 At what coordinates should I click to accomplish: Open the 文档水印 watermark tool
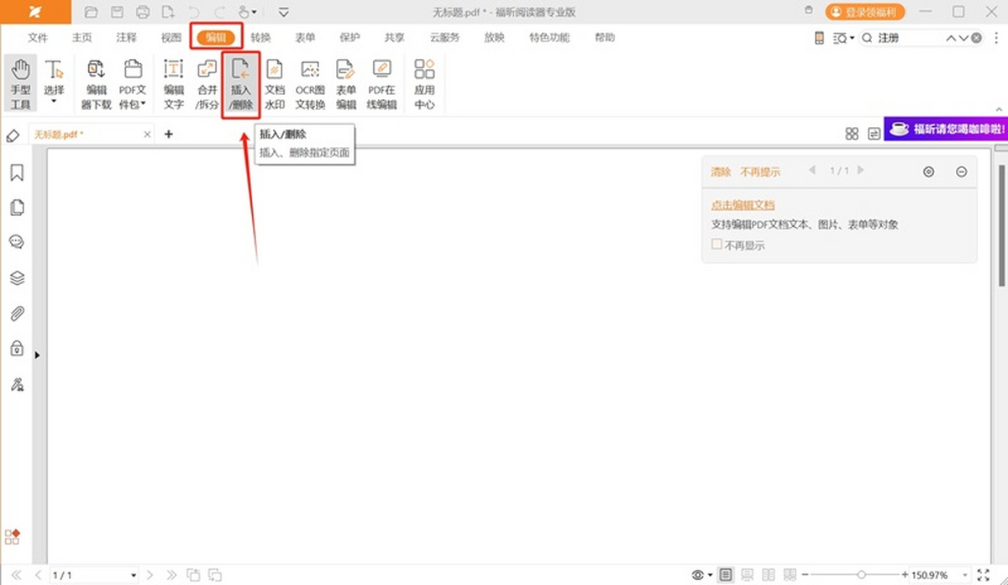pyautogui.click(x=275, y=84)
